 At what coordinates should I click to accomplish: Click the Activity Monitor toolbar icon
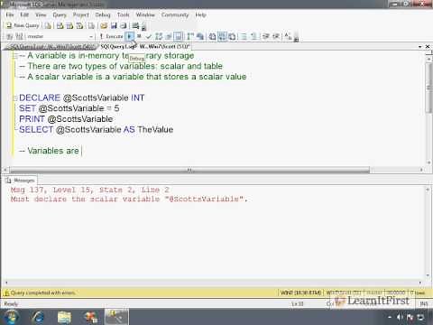135,26
